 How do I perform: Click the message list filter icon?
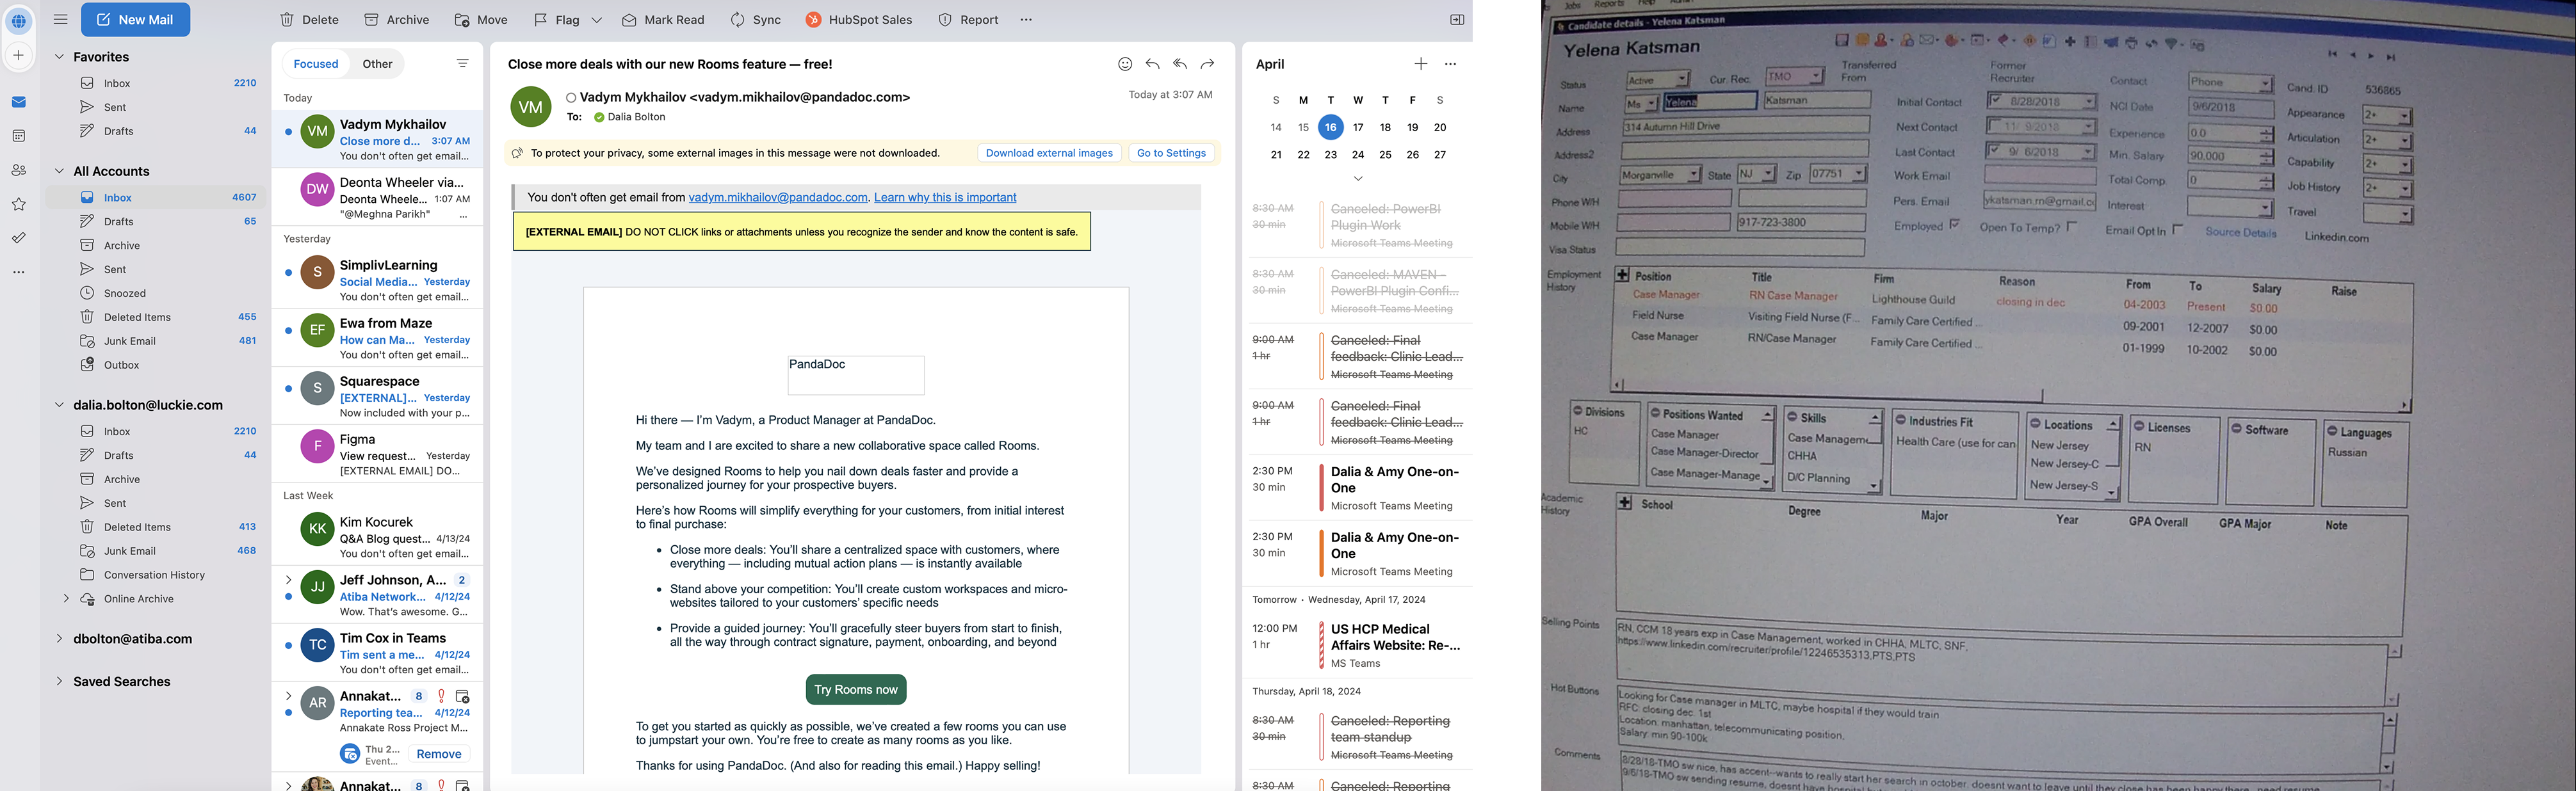[462, 64]
